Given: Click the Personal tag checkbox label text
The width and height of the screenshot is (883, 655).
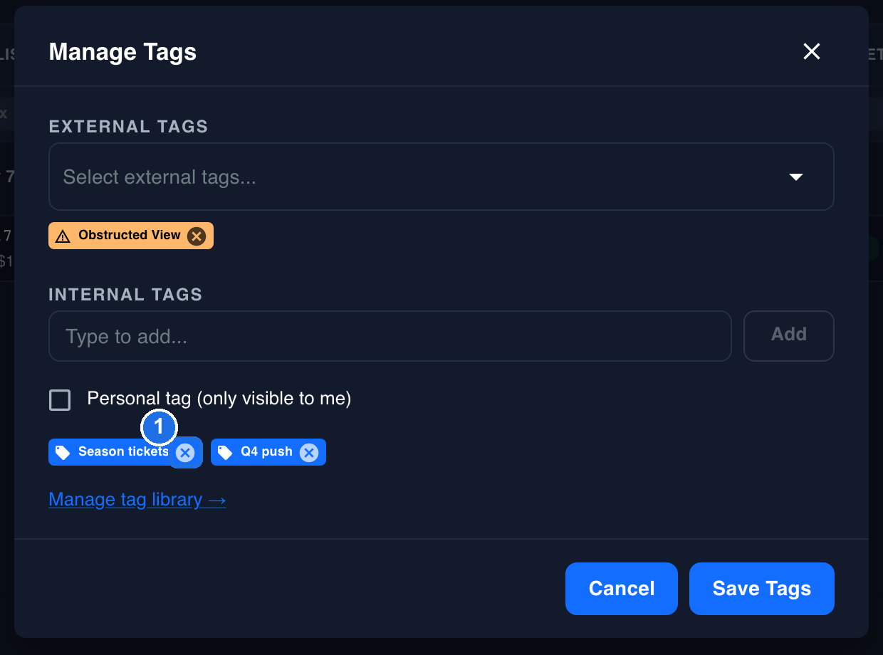Looking at the screenshot, I should coord(219,399).
